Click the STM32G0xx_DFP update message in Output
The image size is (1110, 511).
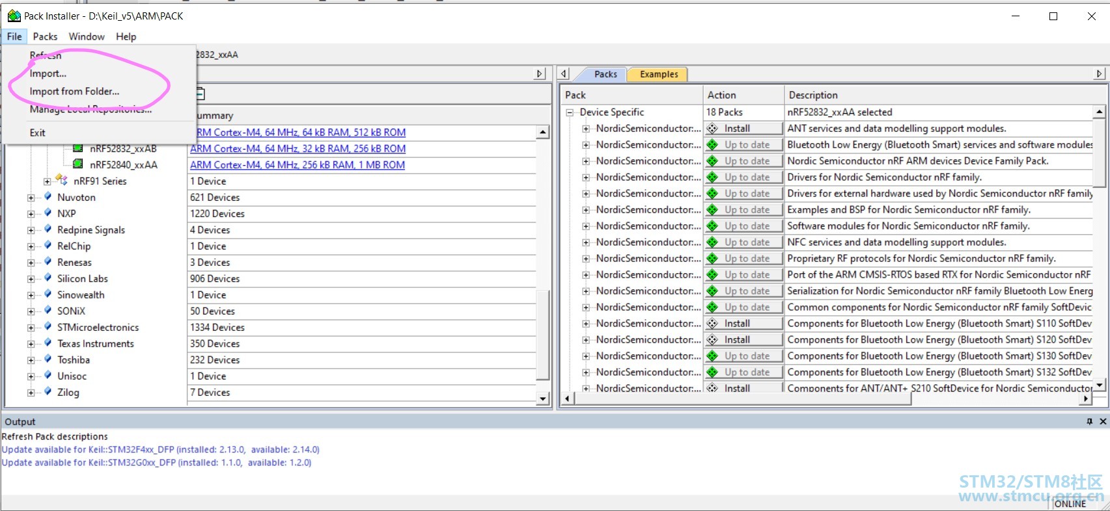[156, 462]
